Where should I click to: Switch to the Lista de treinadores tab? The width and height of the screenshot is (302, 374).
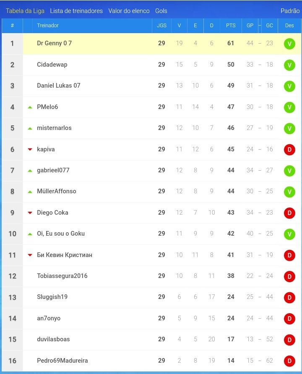tap(76, 11)
